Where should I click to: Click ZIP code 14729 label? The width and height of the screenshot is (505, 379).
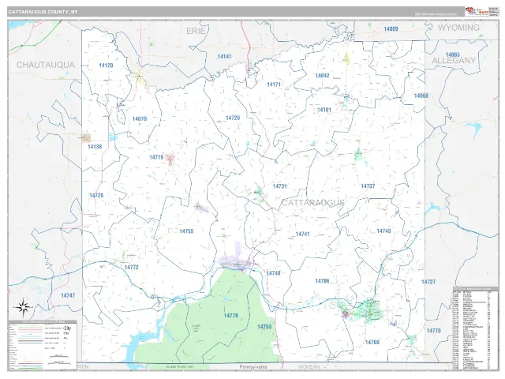pos(233,118)
